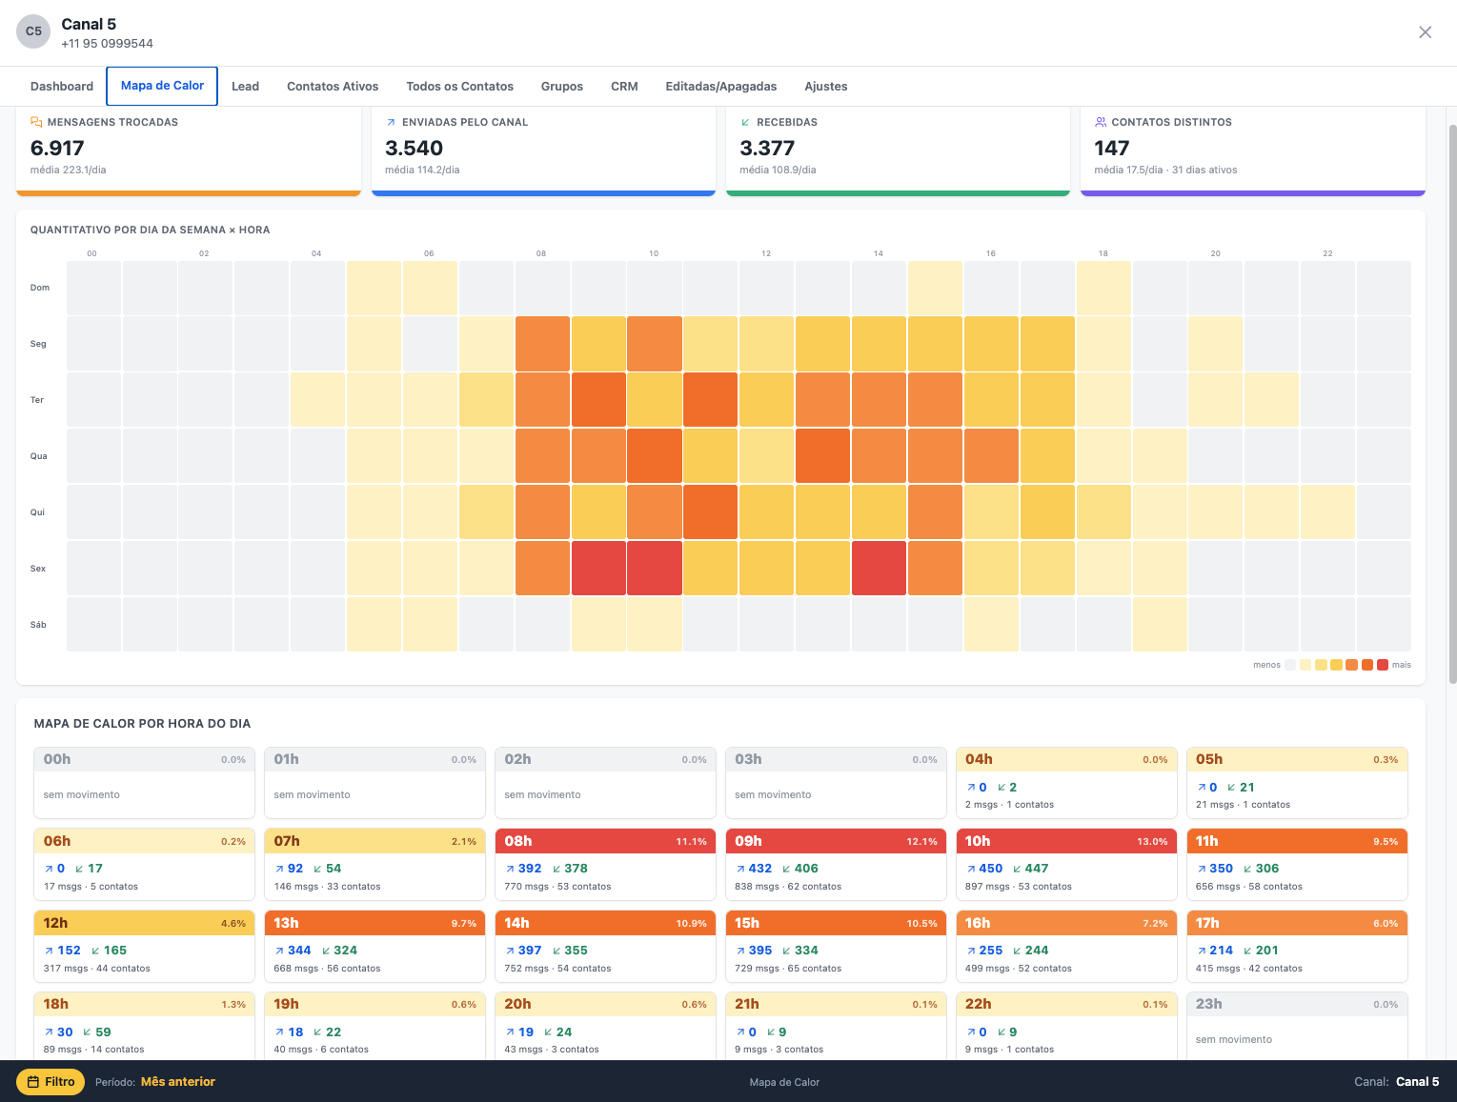Open the Filtro button
Screen dimensions: 1457x1102
pos(51,1082)
